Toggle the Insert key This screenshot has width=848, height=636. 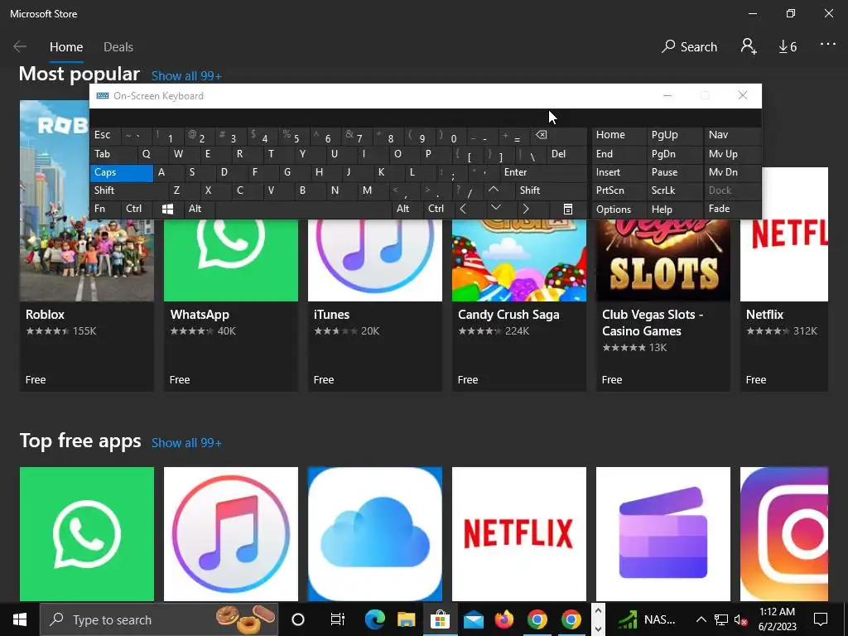[619, 172]
